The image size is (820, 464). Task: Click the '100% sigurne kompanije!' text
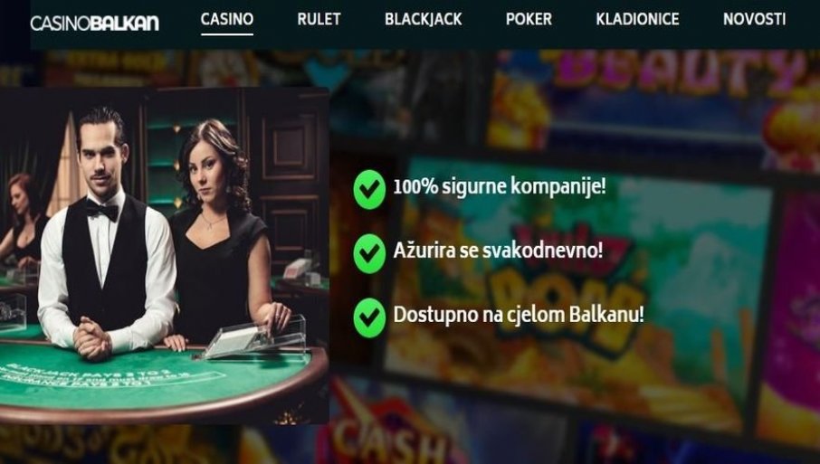click(x=500, y=186)
